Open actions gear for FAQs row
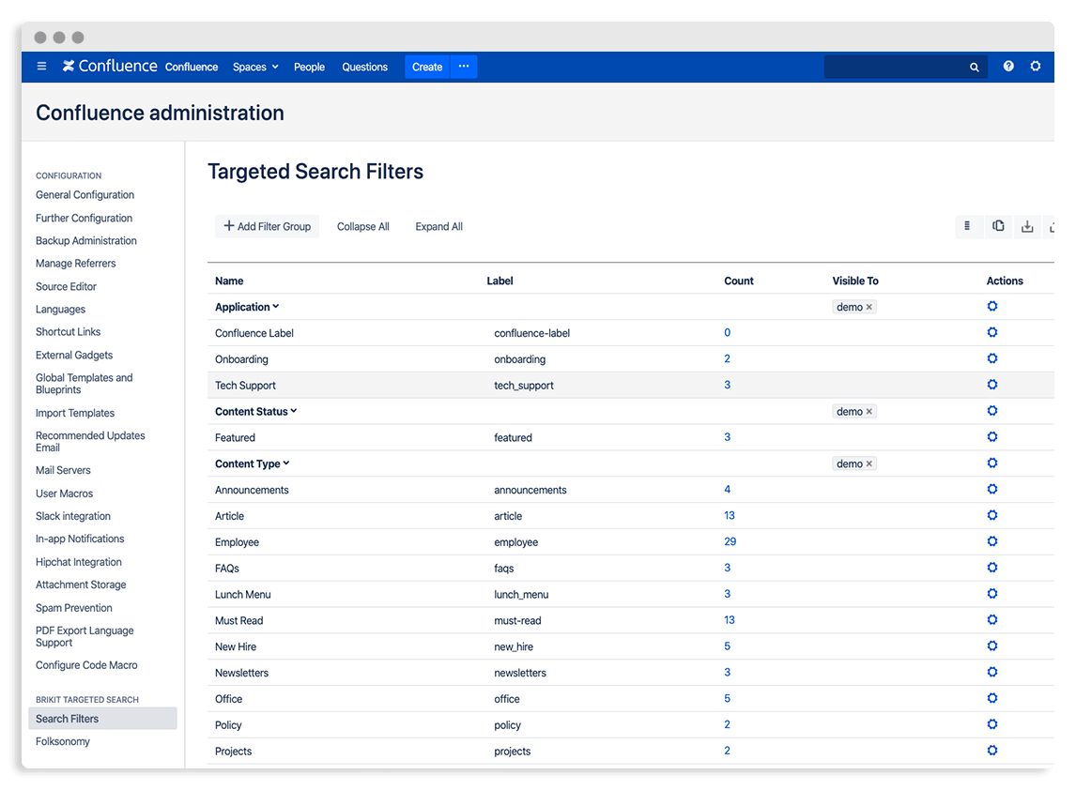The height and width of the screenshot is (790, 1076). click(992, 567)
